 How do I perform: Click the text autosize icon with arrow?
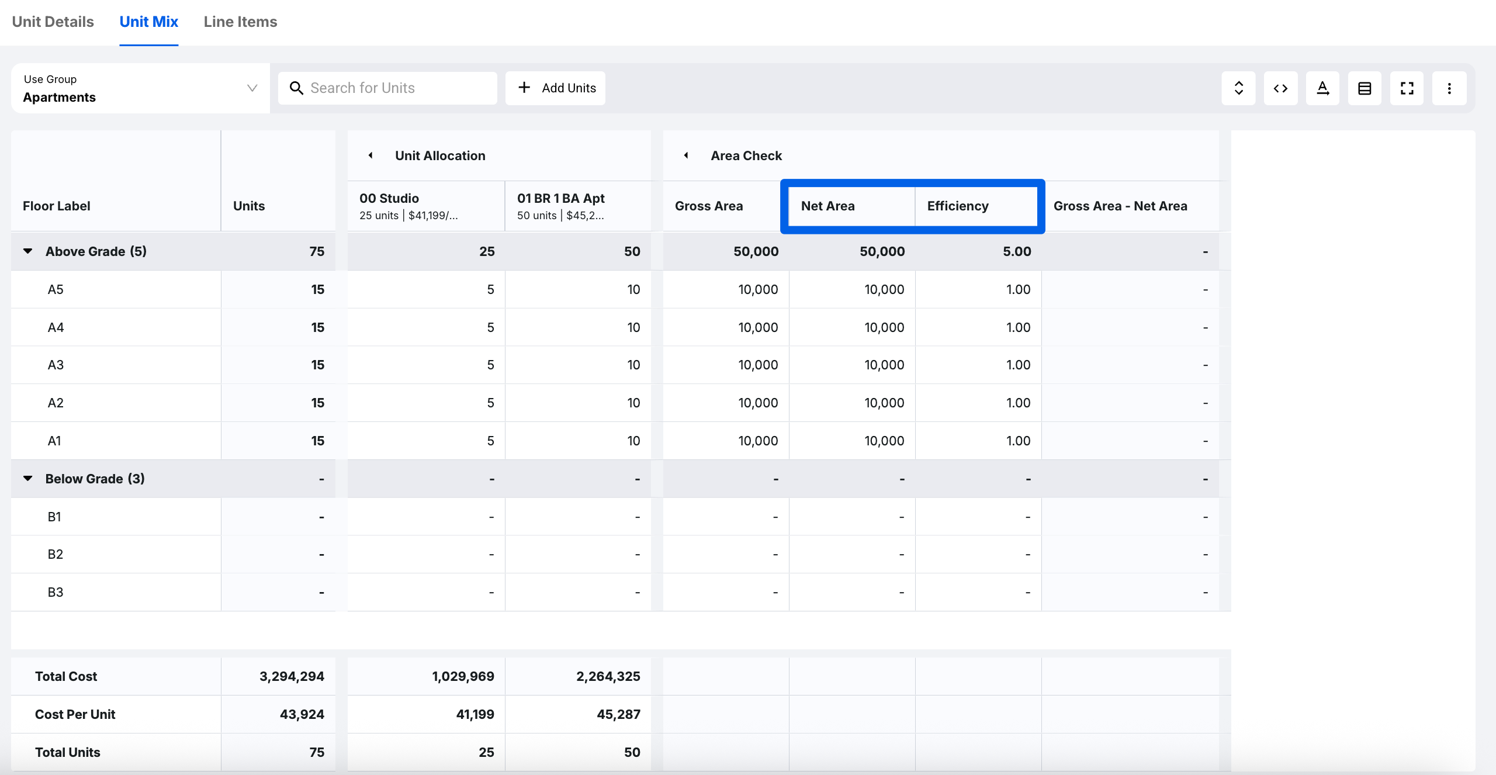[x=1322, y=88]
